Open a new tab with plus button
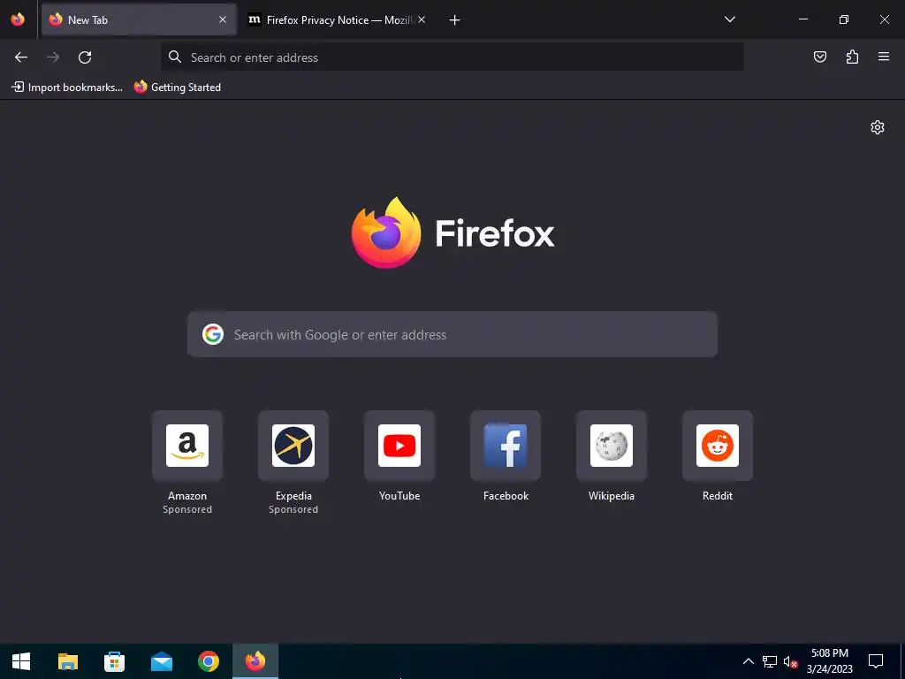Viewport: 905px width, 679px height. point(455,20)
